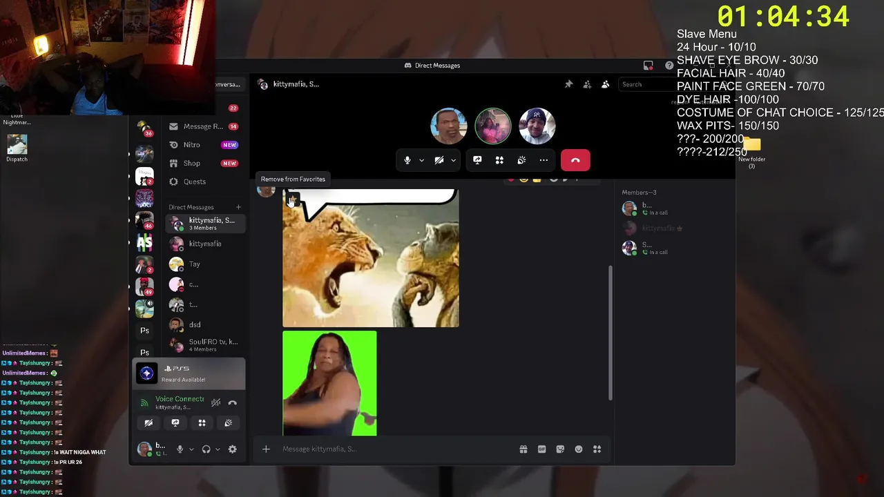This screenshot has height=497, width=884.
Task: Toggle the member list icon
Action: pos(606,84)
